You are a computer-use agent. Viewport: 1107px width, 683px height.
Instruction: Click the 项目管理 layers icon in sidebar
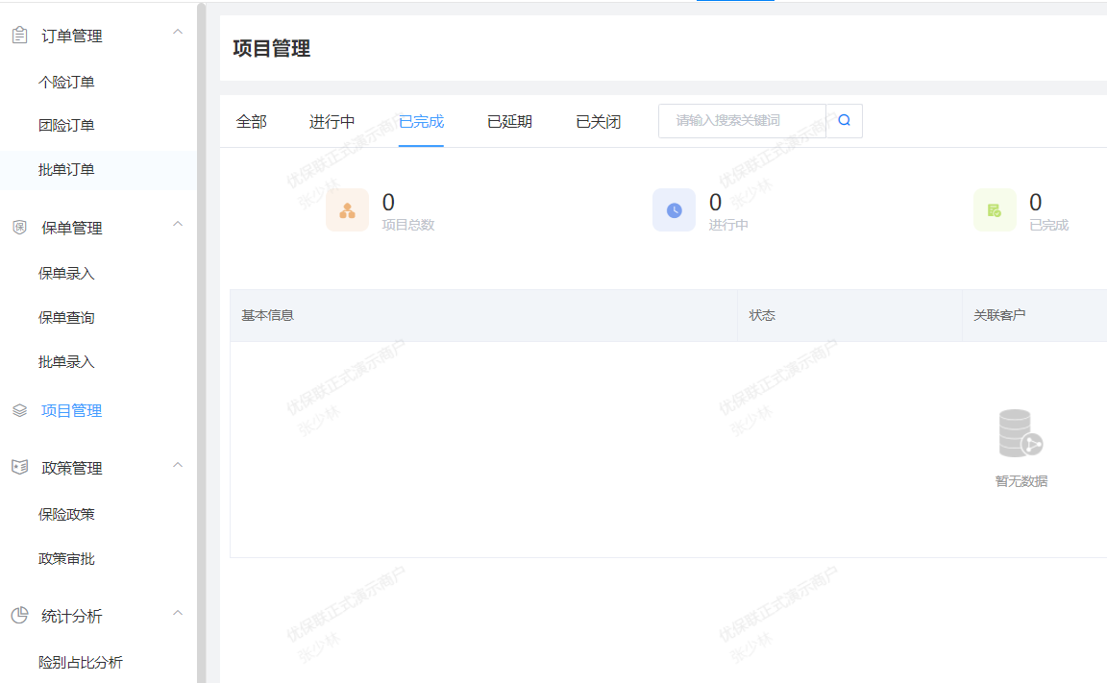point(20,410)
